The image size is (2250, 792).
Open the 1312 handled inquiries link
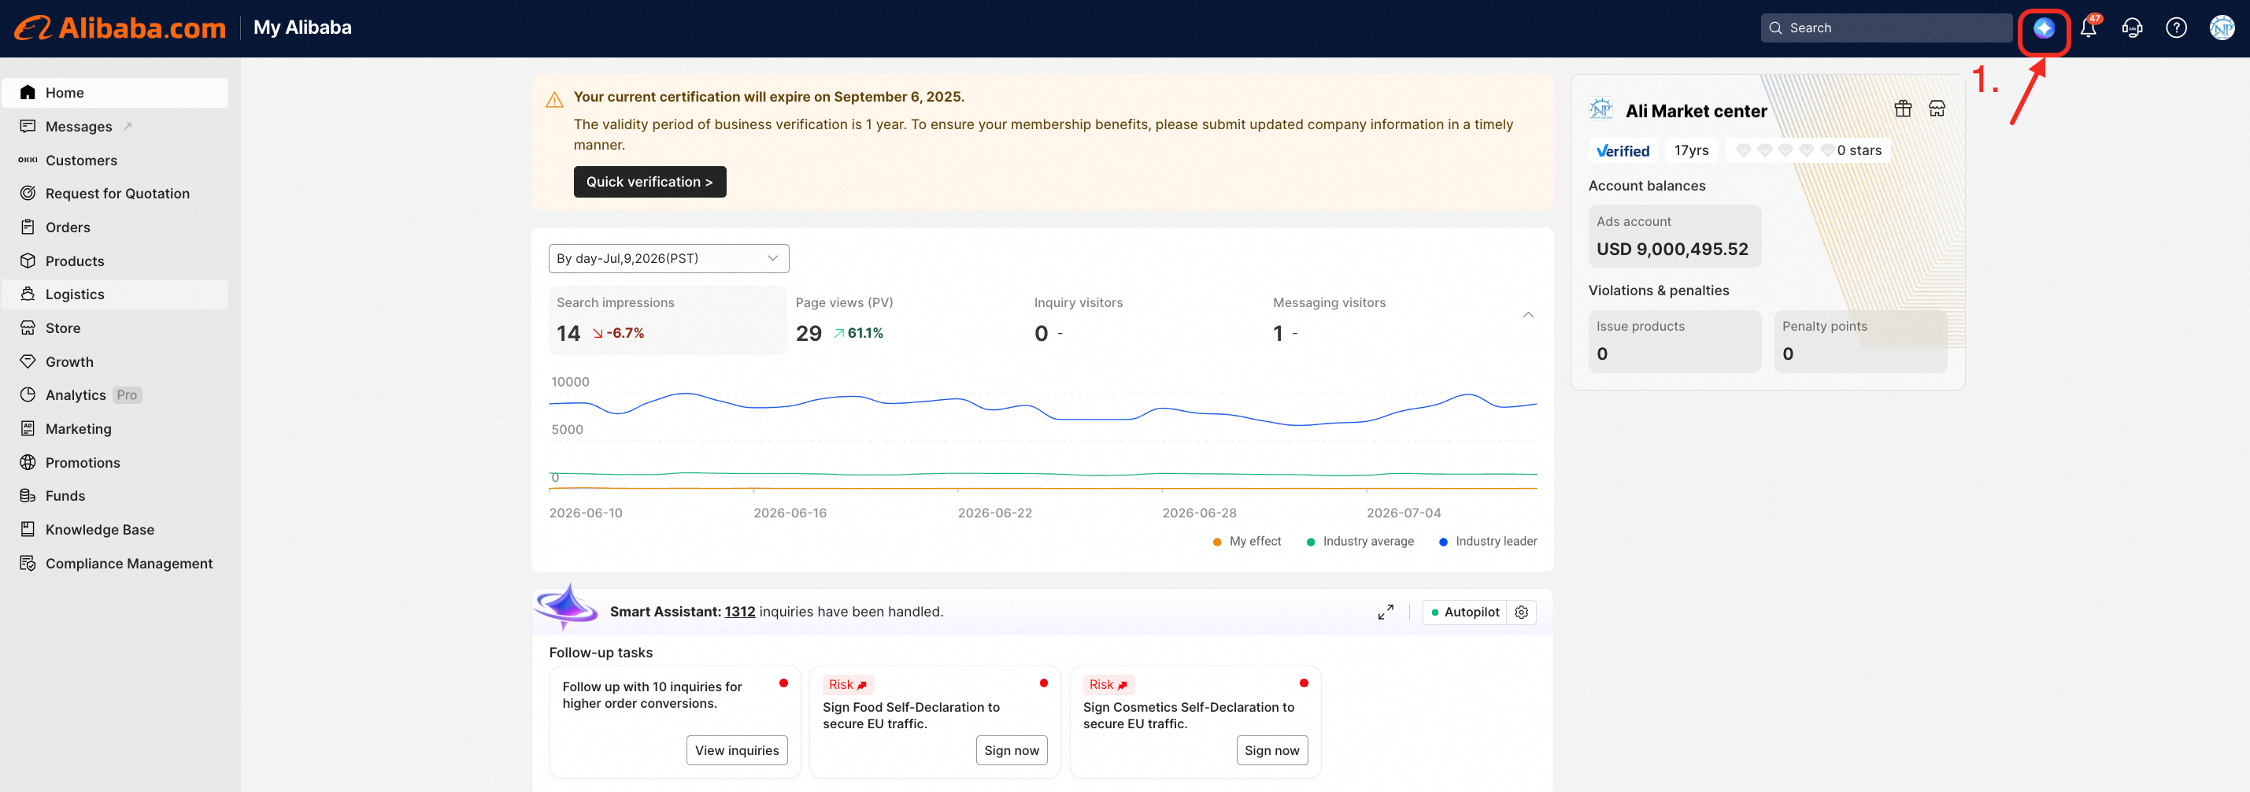[740, 613]
